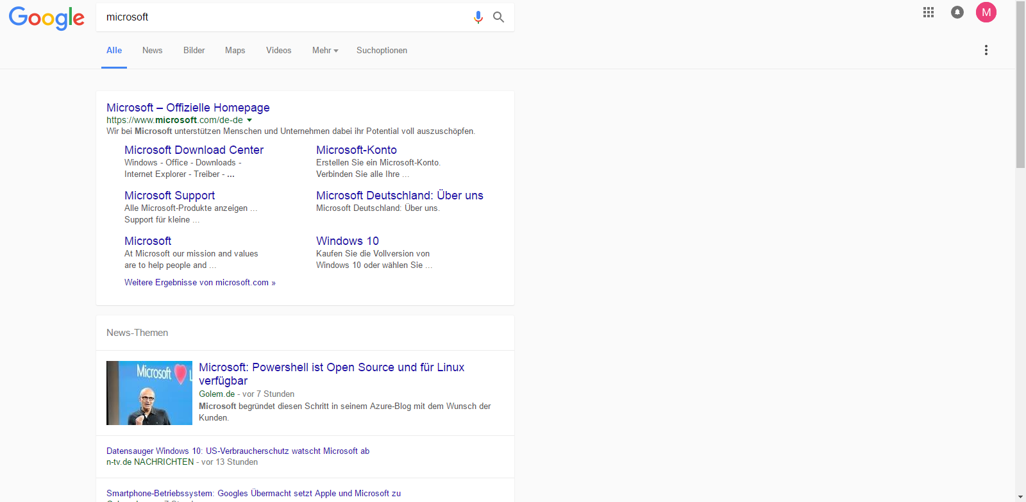1026x502 pixels.
Task: Open the Datensauger Windows 10 news link
Action: [238, 451]
